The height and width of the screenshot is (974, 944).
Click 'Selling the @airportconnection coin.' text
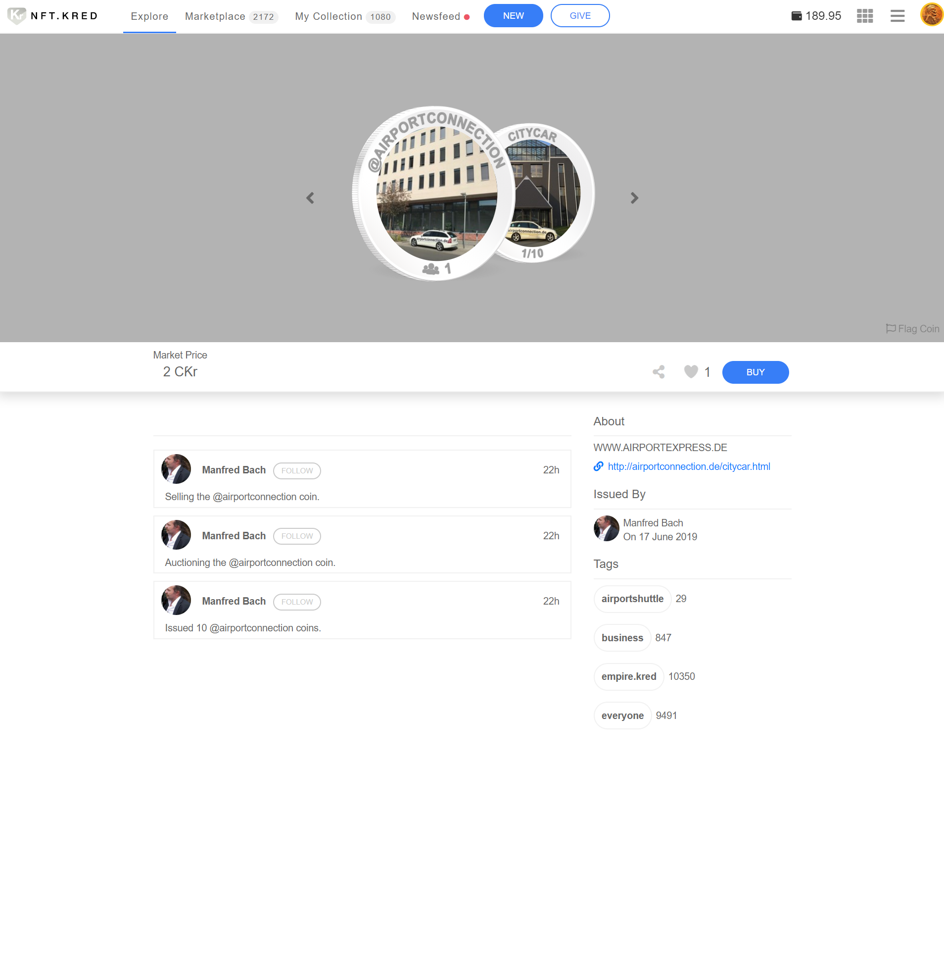(242, 497)
